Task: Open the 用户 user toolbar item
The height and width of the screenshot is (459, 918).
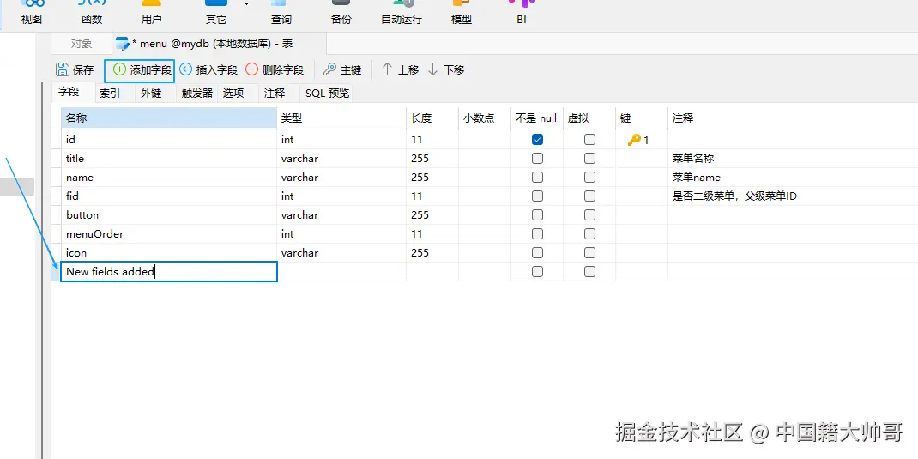Action: pyautogui.click(x=152, y=13)
